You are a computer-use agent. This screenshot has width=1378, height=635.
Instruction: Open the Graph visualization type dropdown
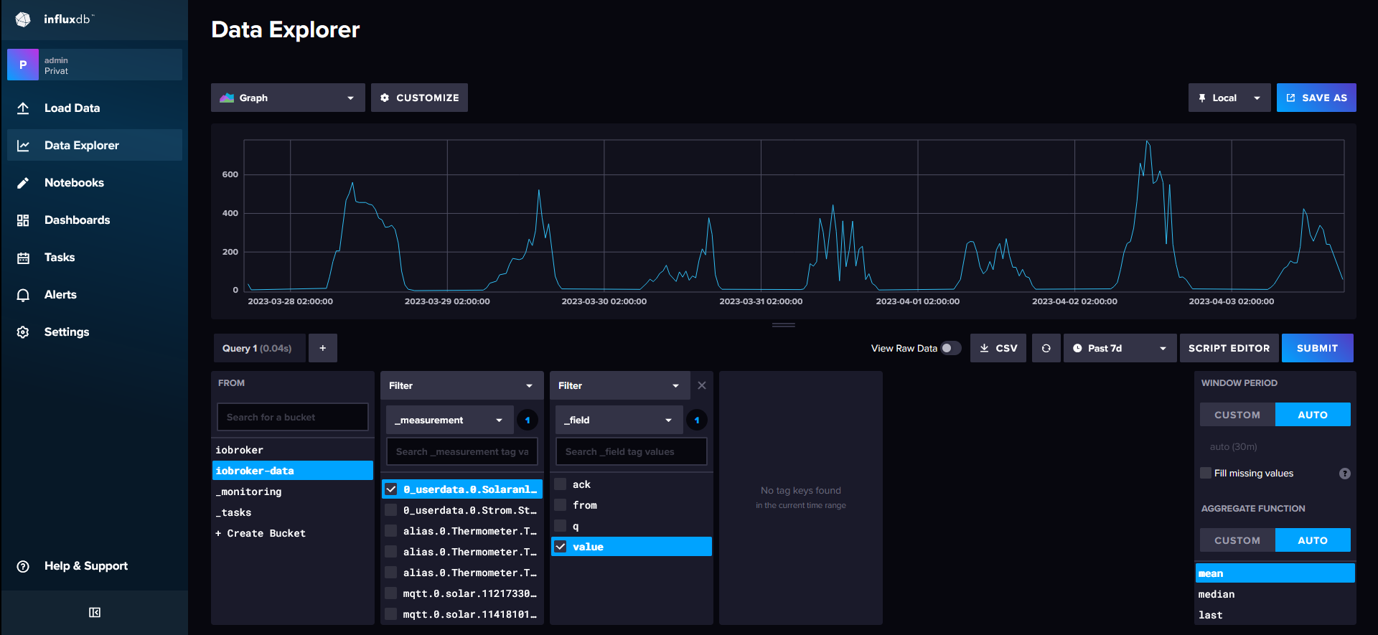click(x=288, y=98)
